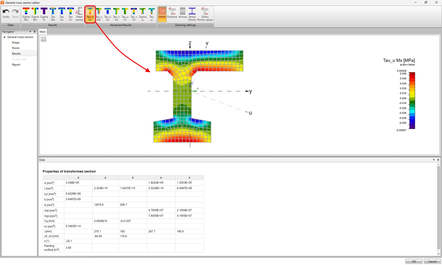Switch to the Main tab
442x265 pixels.
click(43, 32)
